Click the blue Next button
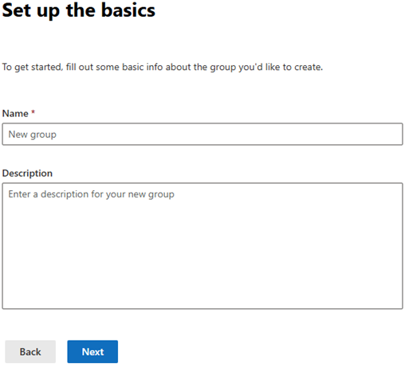This screenshot has height=371, width=405. [x=92, y=352]
